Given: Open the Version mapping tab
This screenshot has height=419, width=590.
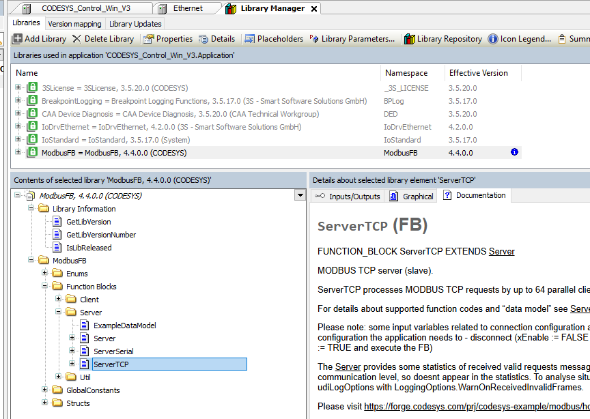Looking at the screenshot, I should (x=74, y=24).
